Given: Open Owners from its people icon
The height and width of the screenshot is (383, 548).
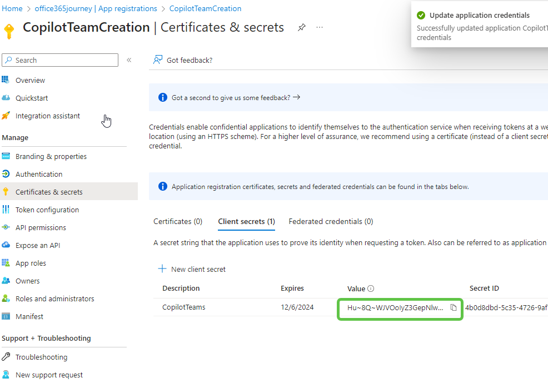Looking at the screenshot, I should coord(7,281).
